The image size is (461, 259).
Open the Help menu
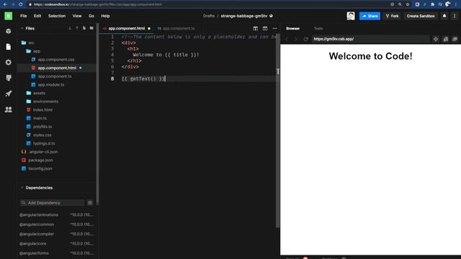click(x=105, y=16)
